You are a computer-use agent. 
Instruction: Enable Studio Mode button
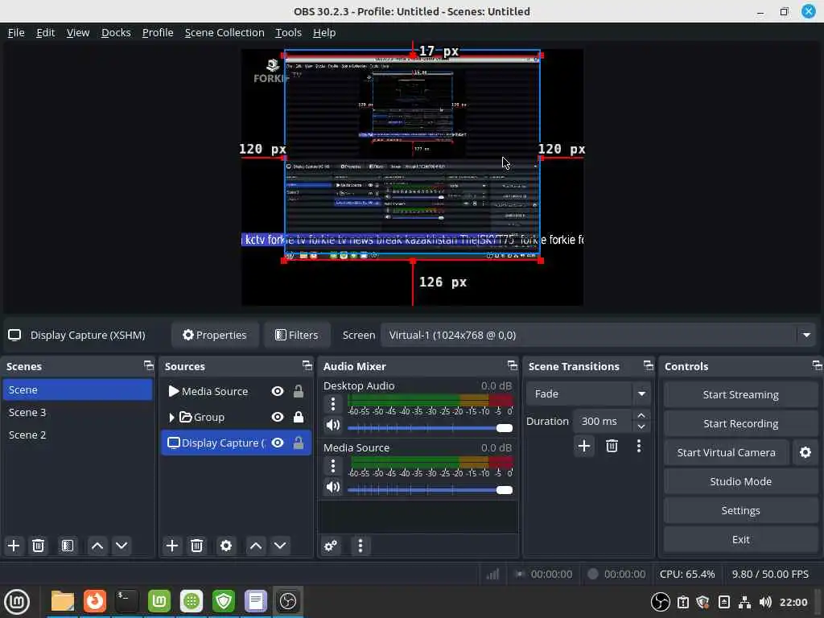pos(740,481)
